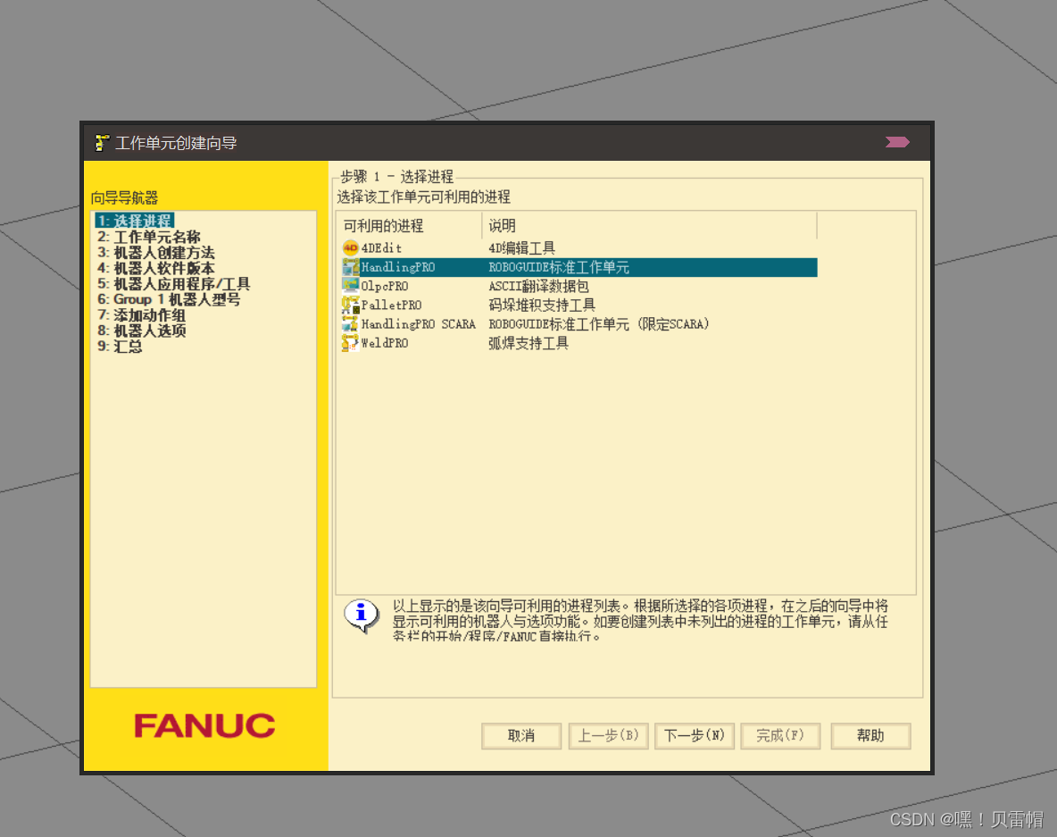
Task: Click the 下一步(N) next button
Action: [695, 736]
